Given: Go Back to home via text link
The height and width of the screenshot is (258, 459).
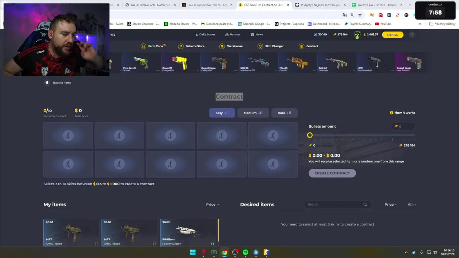Looking at the screenshot, I should click(x=62, y=83).
